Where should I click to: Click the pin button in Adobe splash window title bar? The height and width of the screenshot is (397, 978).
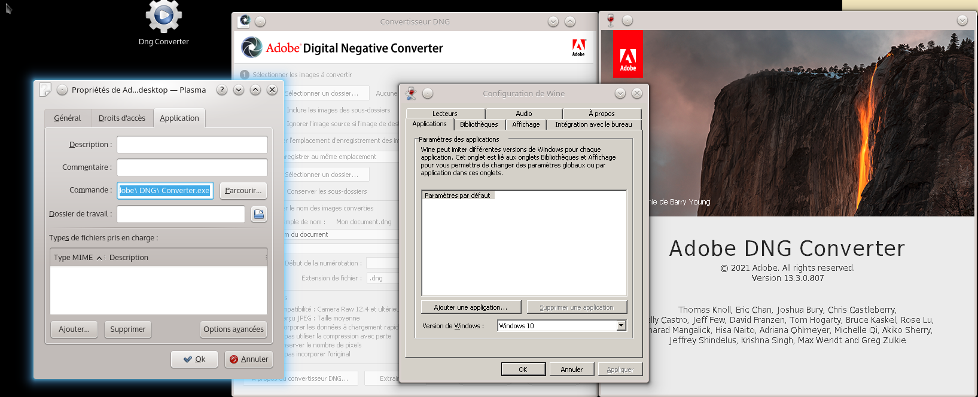627,20
